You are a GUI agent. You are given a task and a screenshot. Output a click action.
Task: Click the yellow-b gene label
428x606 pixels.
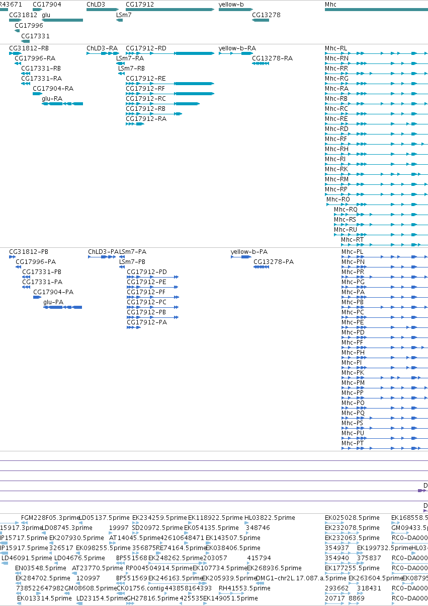[231, 4]
